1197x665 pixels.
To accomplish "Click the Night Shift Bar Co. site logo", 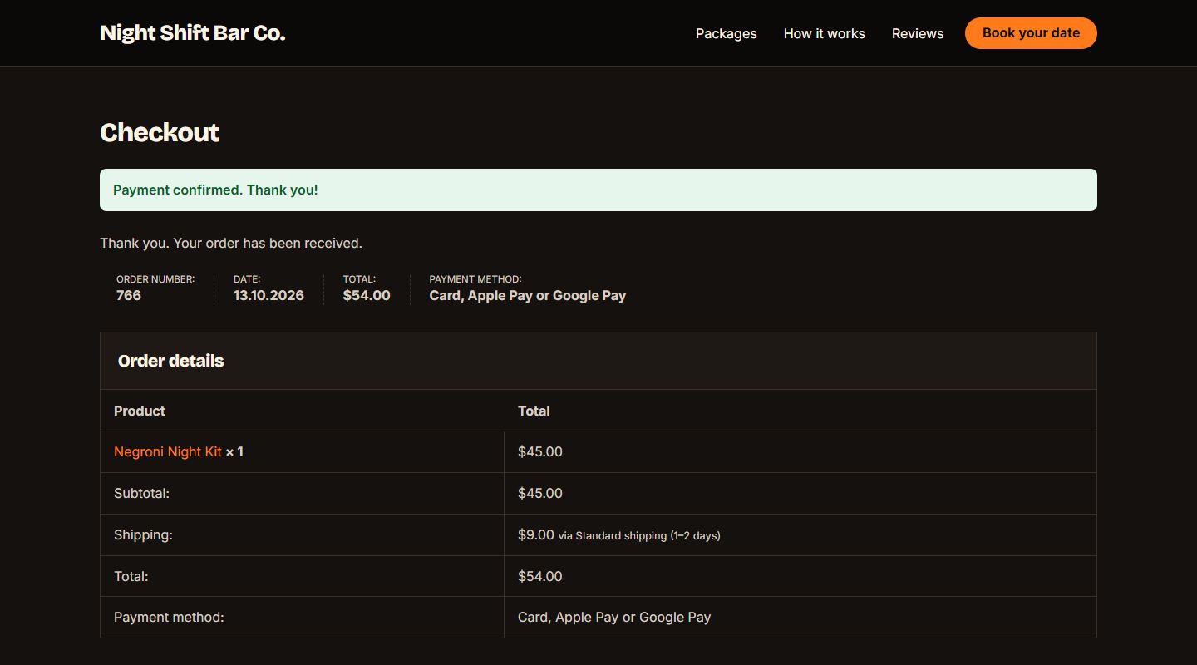I will coord(193,33).
